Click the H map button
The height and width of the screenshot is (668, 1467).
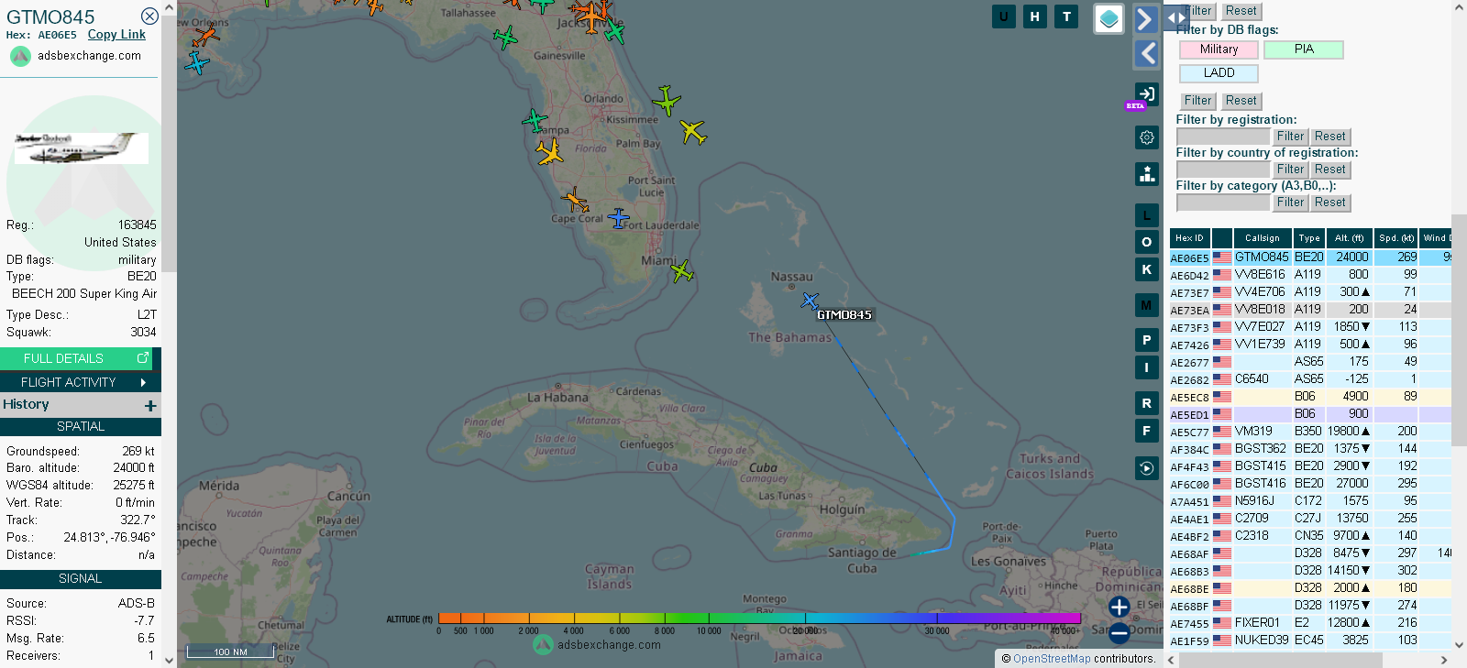point(1035,16)
